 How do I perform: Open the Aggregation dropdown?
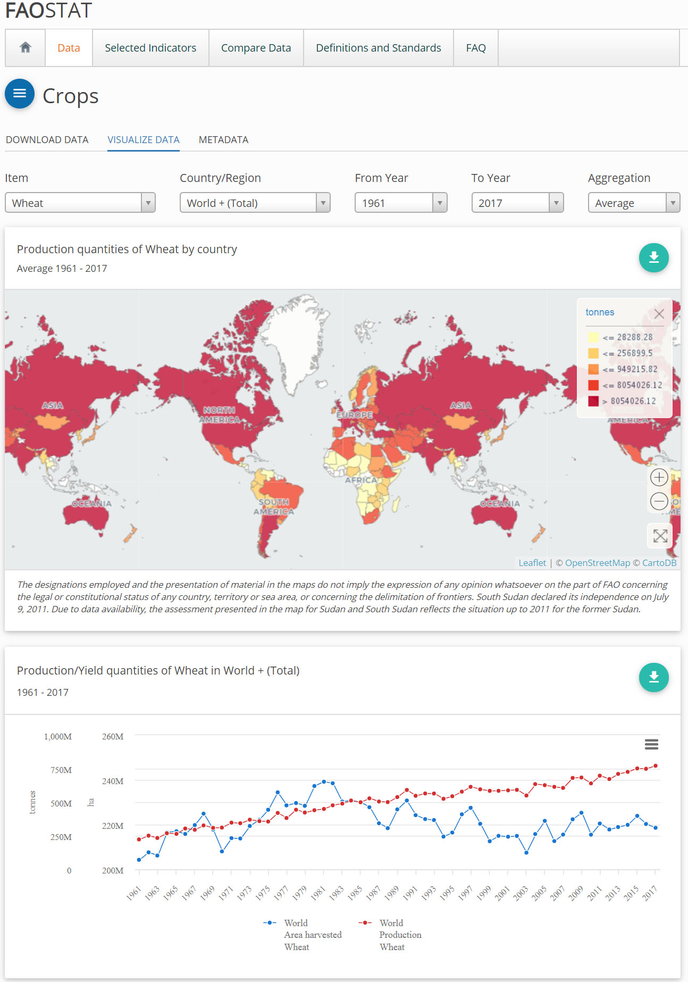633,203
